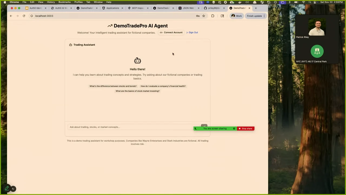
Task: Open Spotlight search in the menu bar
Action: point(310,2)
